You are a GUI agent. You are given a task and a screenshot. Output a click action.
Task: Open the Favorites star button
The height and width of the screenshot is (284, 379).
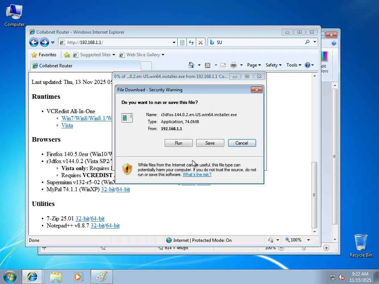click(x=44, y=55)
